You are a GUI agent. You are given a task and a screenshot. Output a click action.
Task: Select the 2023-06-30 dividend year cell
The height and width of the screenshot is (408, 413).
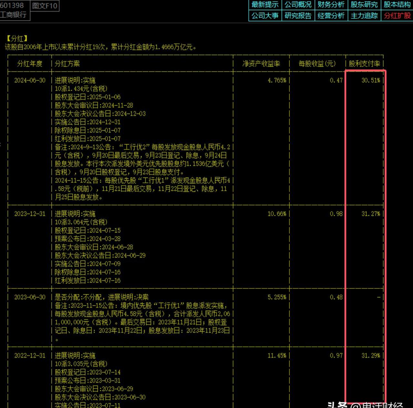tap(30, 297)
